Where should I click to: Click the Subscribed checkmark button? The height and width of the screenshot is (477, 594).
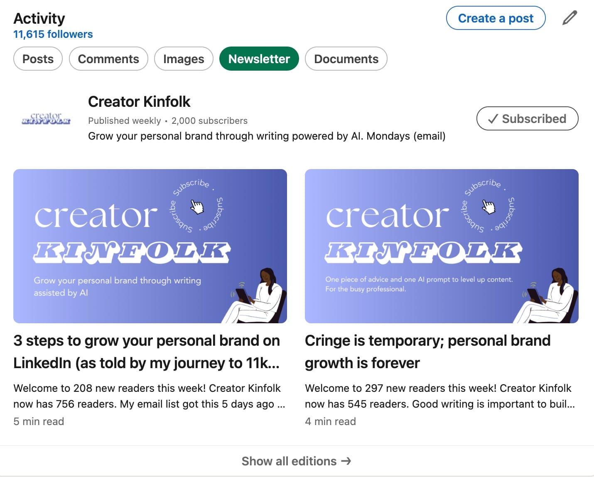[527, 119]
